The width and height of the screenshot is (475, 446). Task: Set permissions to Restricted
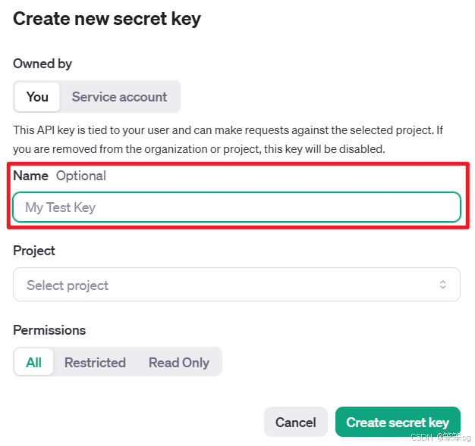[x=95, y=363]
